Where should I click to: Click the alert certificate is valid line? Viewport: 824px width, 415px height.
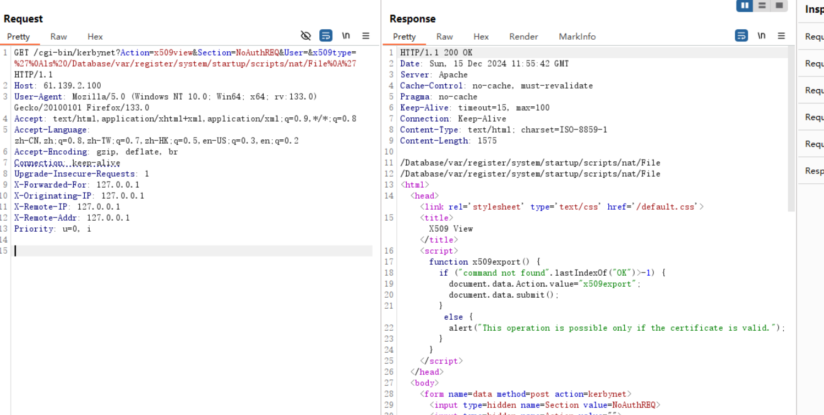tap(616, 328)
